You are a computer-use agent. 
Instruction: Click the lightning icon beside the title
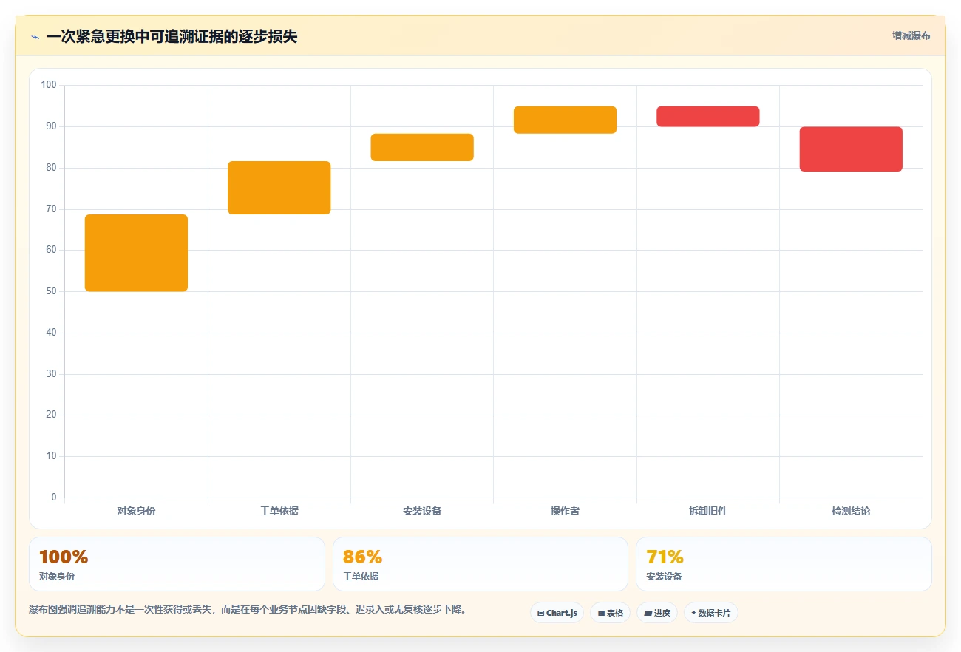click(x=35, y=36)
